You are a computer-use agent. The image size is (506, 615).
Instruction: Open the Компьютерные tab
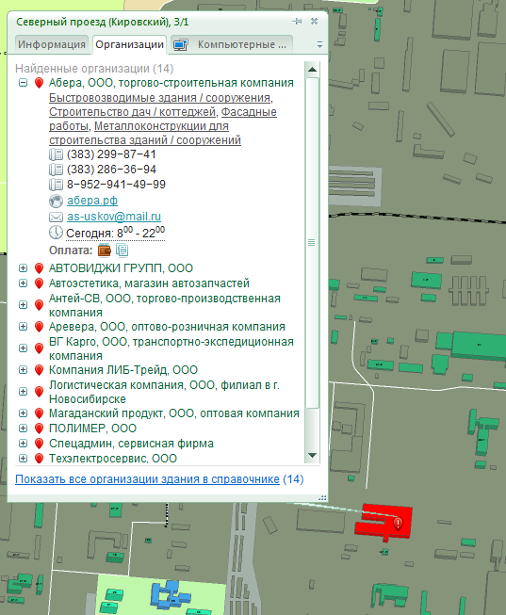[x=232, y=44]
